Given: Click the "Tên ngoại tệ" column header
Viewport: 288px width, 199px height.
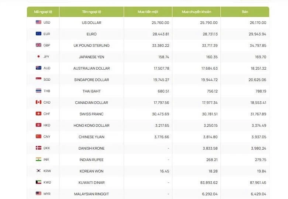Looking at the screenshot, I should pyautogui.click(x=92, y=12).
